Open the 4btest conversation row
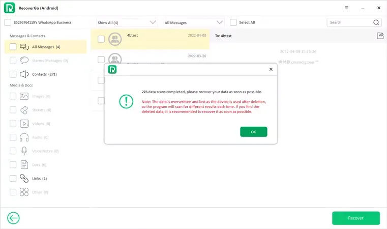The height and width of the screenshot is (229, 387). pyautogui.click(x=150, y=39)
